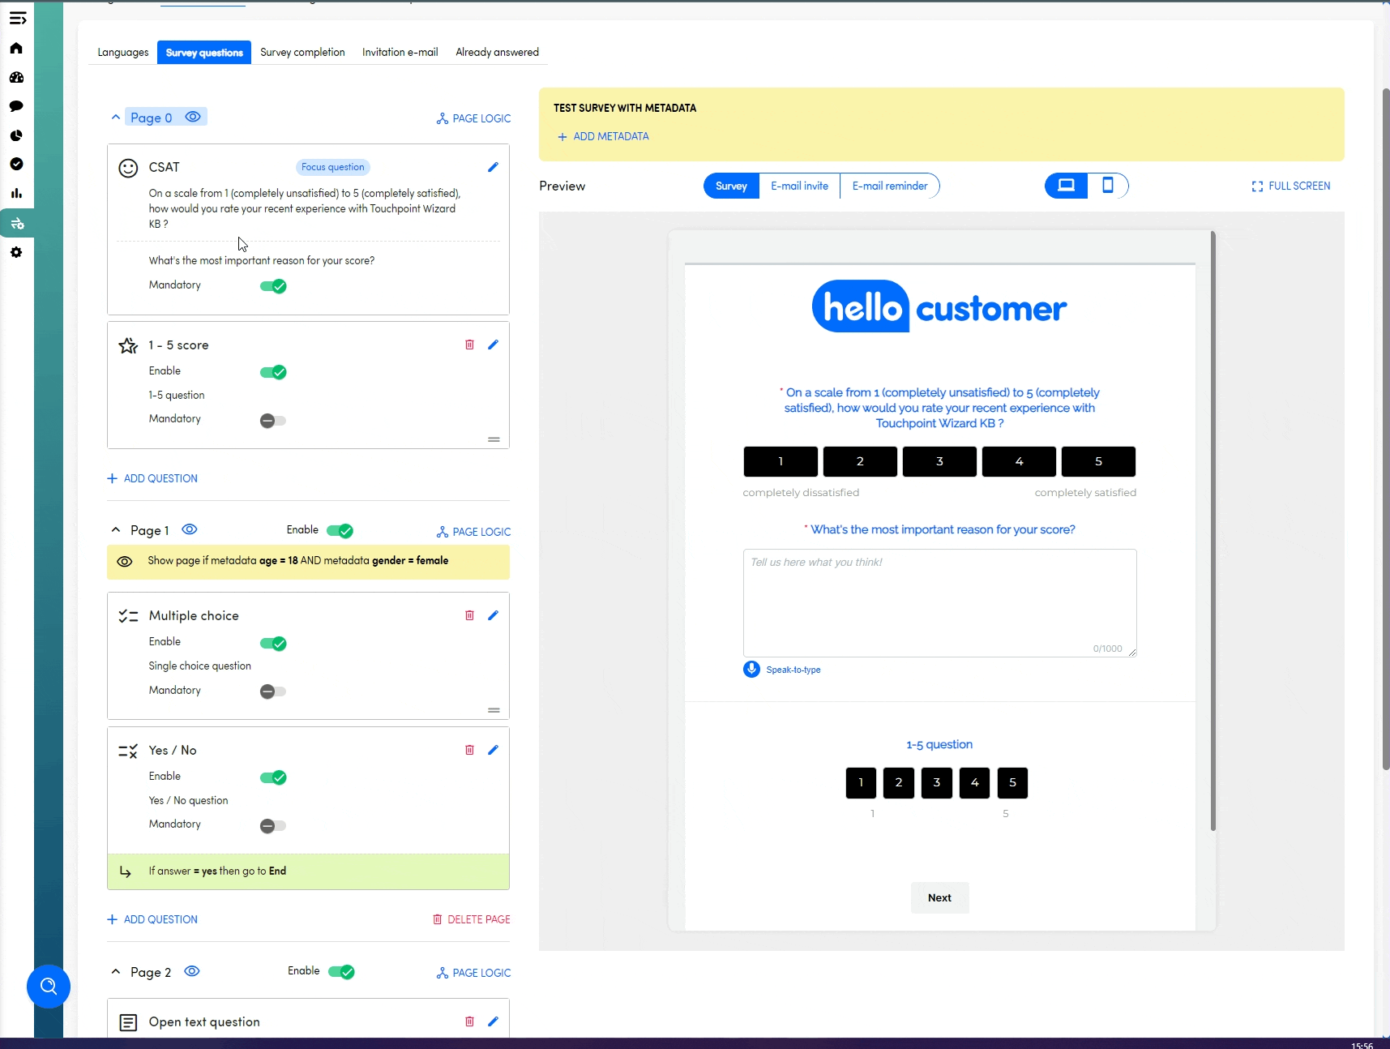Click the reason for score text area

point(939,602)
